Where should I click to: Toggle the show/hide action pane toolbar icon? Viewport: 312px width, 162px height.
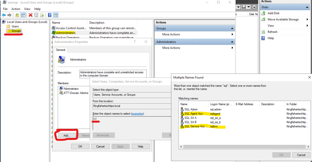[56, 15]
